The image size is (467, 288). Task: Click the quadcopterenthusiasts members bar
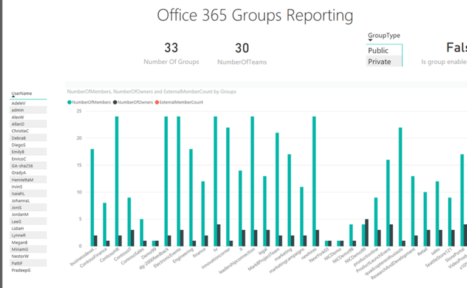[x=400, y=187]
